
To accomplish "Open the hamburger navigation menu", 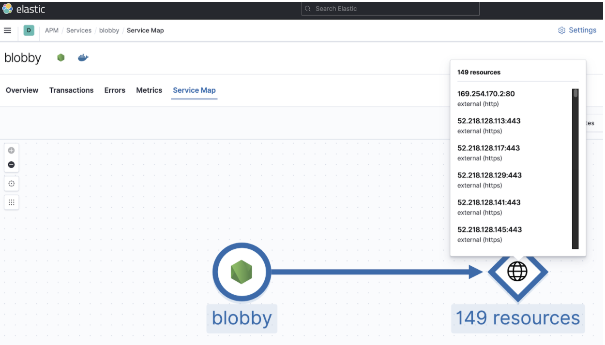I will (7, 30).
